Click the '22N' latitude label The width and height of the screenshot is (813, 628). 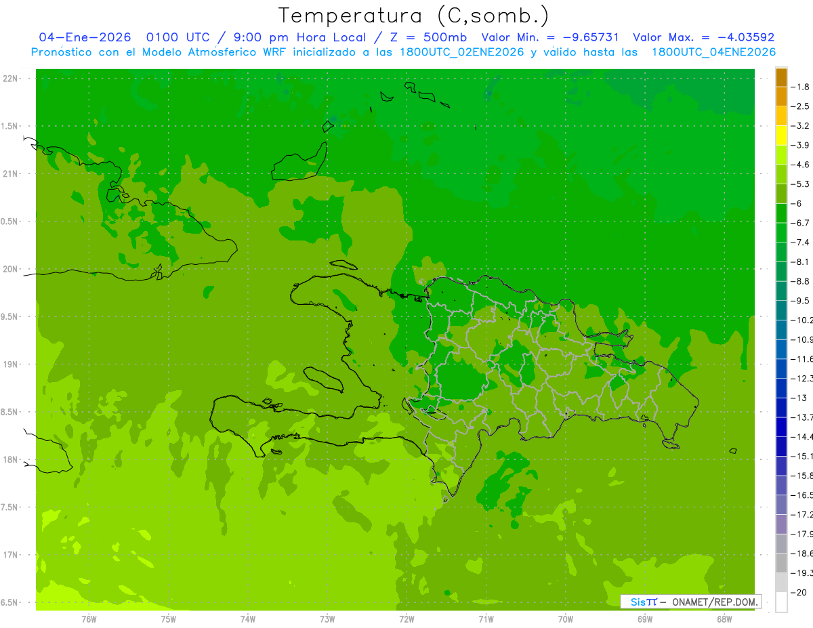point(11,78)
